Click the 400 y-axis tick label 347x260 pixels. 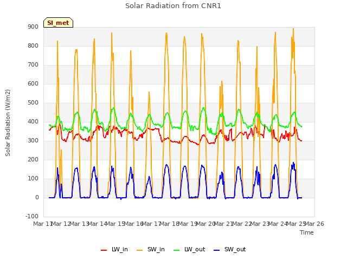tap(33, 121)
